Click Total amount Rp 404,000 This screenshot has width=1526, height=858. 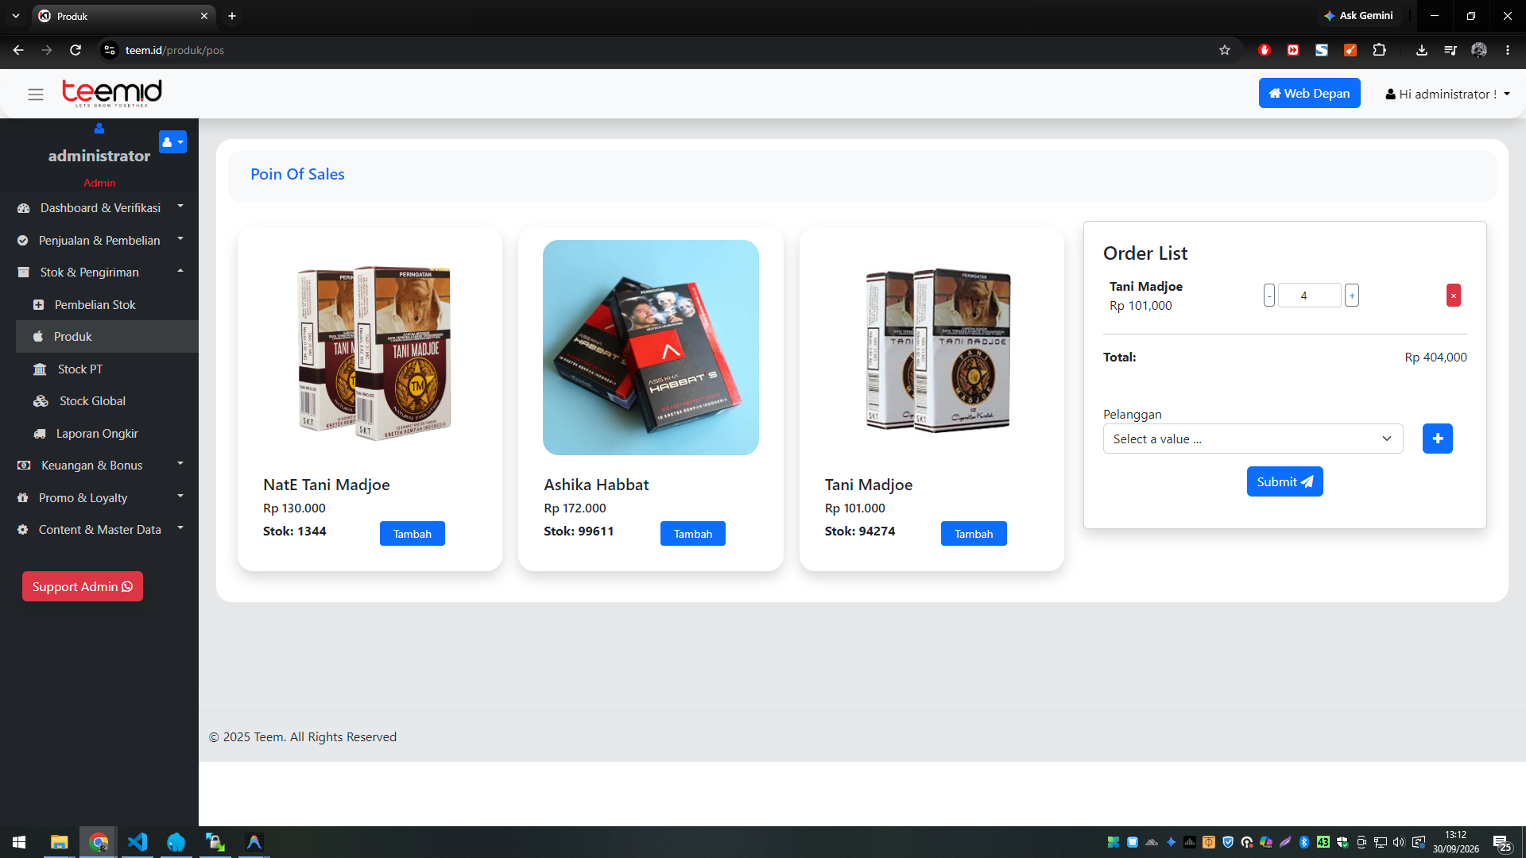(1435, 357)
